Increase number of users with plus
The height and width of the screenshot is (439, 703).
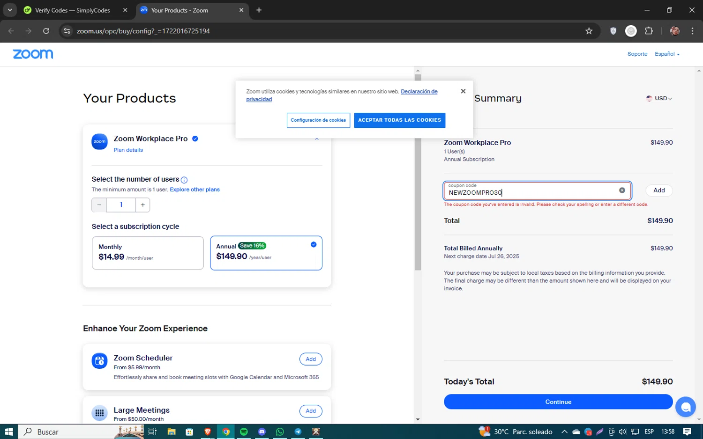point(143,205)
